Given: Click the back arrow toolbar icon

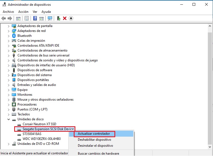Looking at the screenshot, I should (4, 18).
